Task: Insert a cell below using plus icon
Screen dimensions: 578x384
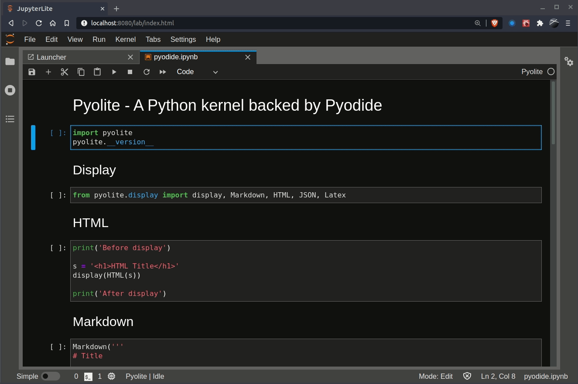Action: pos(48,72)
